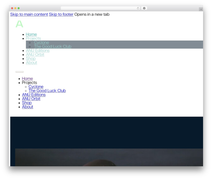Select the faded Projects item in top menu
This screenshot has height=179, width=212.
33,39
